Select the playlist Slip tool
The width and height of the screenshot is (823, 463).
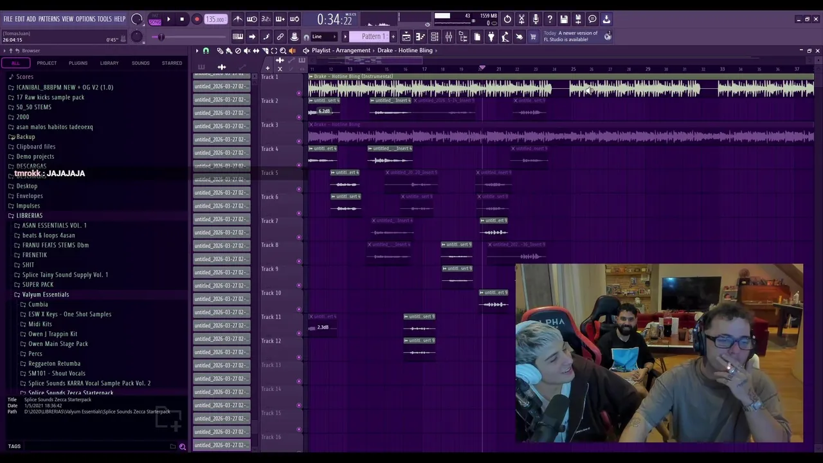pos(256,50)
